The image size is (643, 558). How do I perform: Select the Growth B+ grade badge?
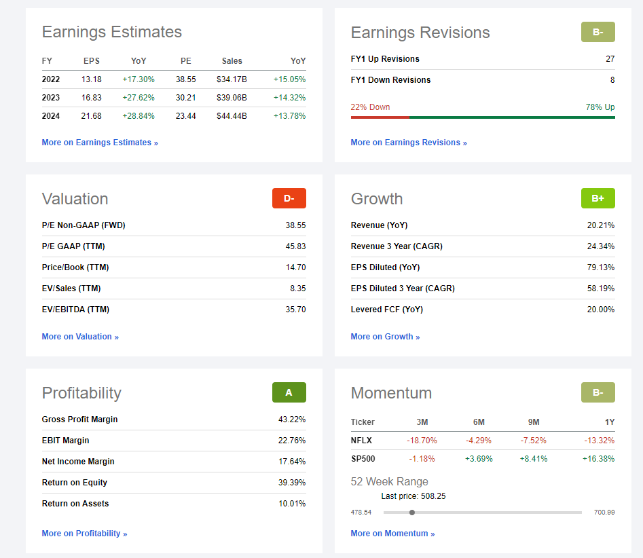click(598, 198)
